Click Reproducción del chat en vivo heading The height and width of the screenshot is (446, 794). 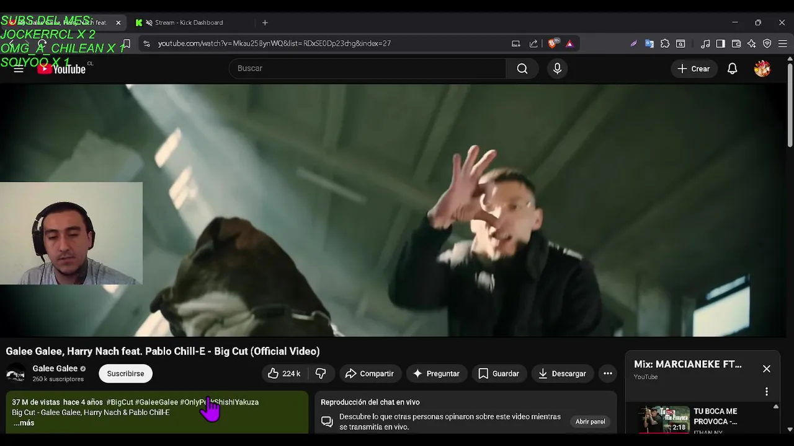pos(370,402)
